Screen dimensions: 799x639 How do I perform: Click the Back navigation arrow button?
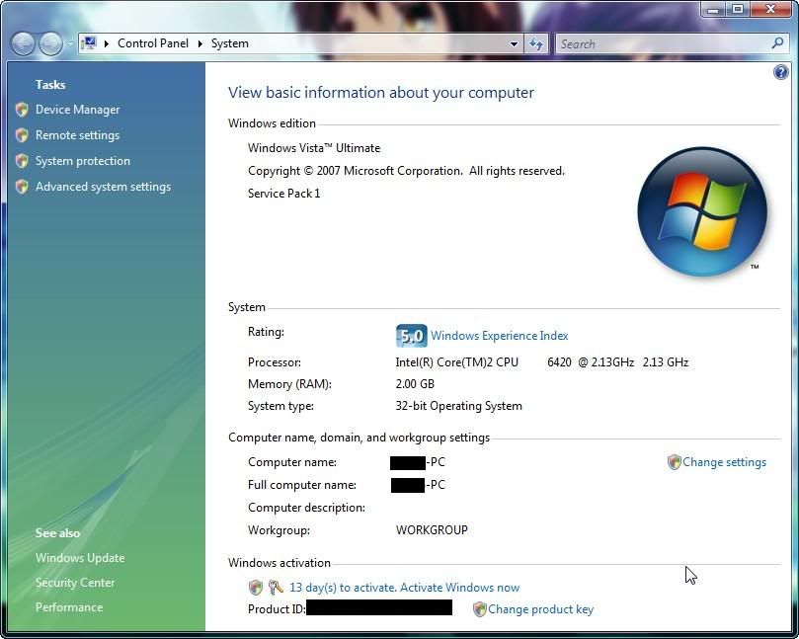click(x=23, y=43)
